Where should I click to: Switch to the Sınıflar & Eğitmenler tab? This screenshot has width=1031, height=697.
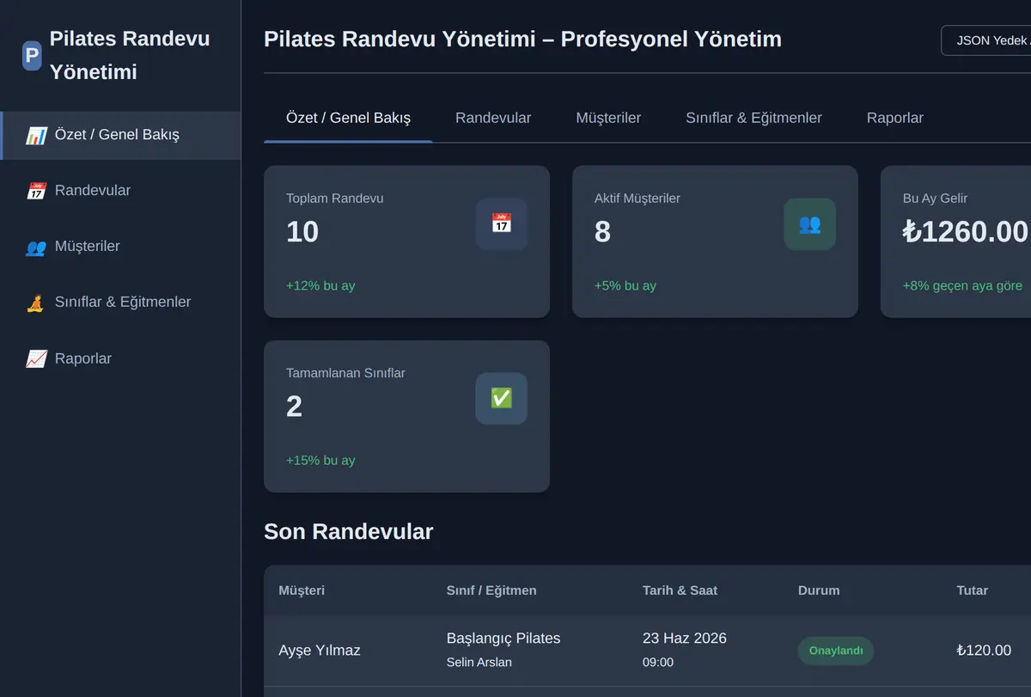click(x=753, y=118)
